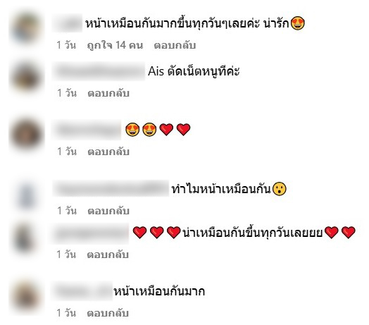369x325 pixels.
Task: Click 1 วัน timestamp of first comment
Action: click(66, 45)
